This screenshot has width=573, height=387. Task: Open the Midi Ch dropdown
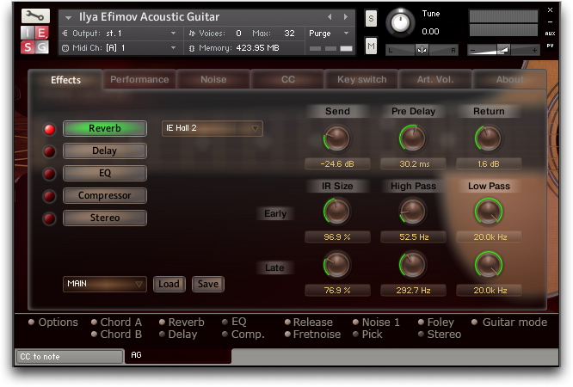click(x=120, y=48)
